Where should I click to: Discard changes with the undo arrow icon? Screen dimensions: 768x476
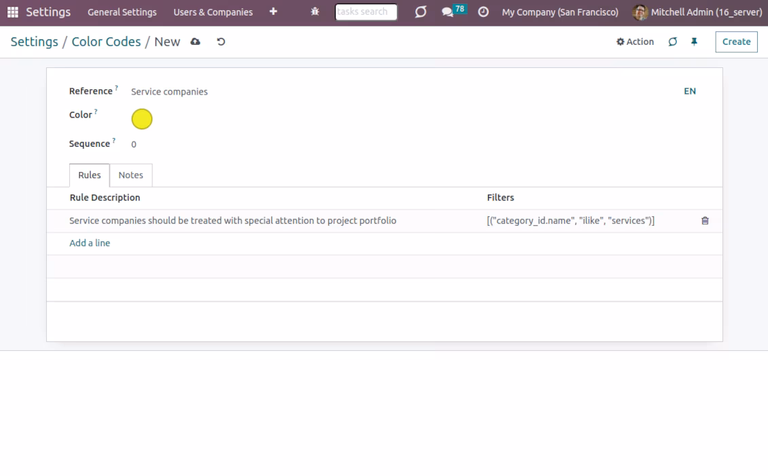pyautogui.click(x=221, y=41)
